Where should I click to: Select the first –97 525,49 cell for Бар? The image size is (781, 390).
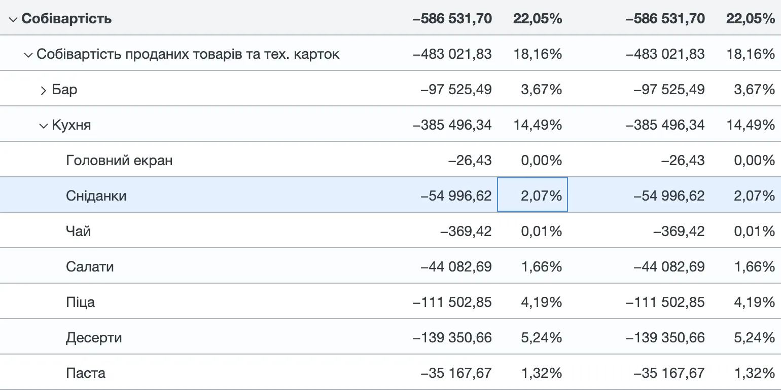click(456, 90)
